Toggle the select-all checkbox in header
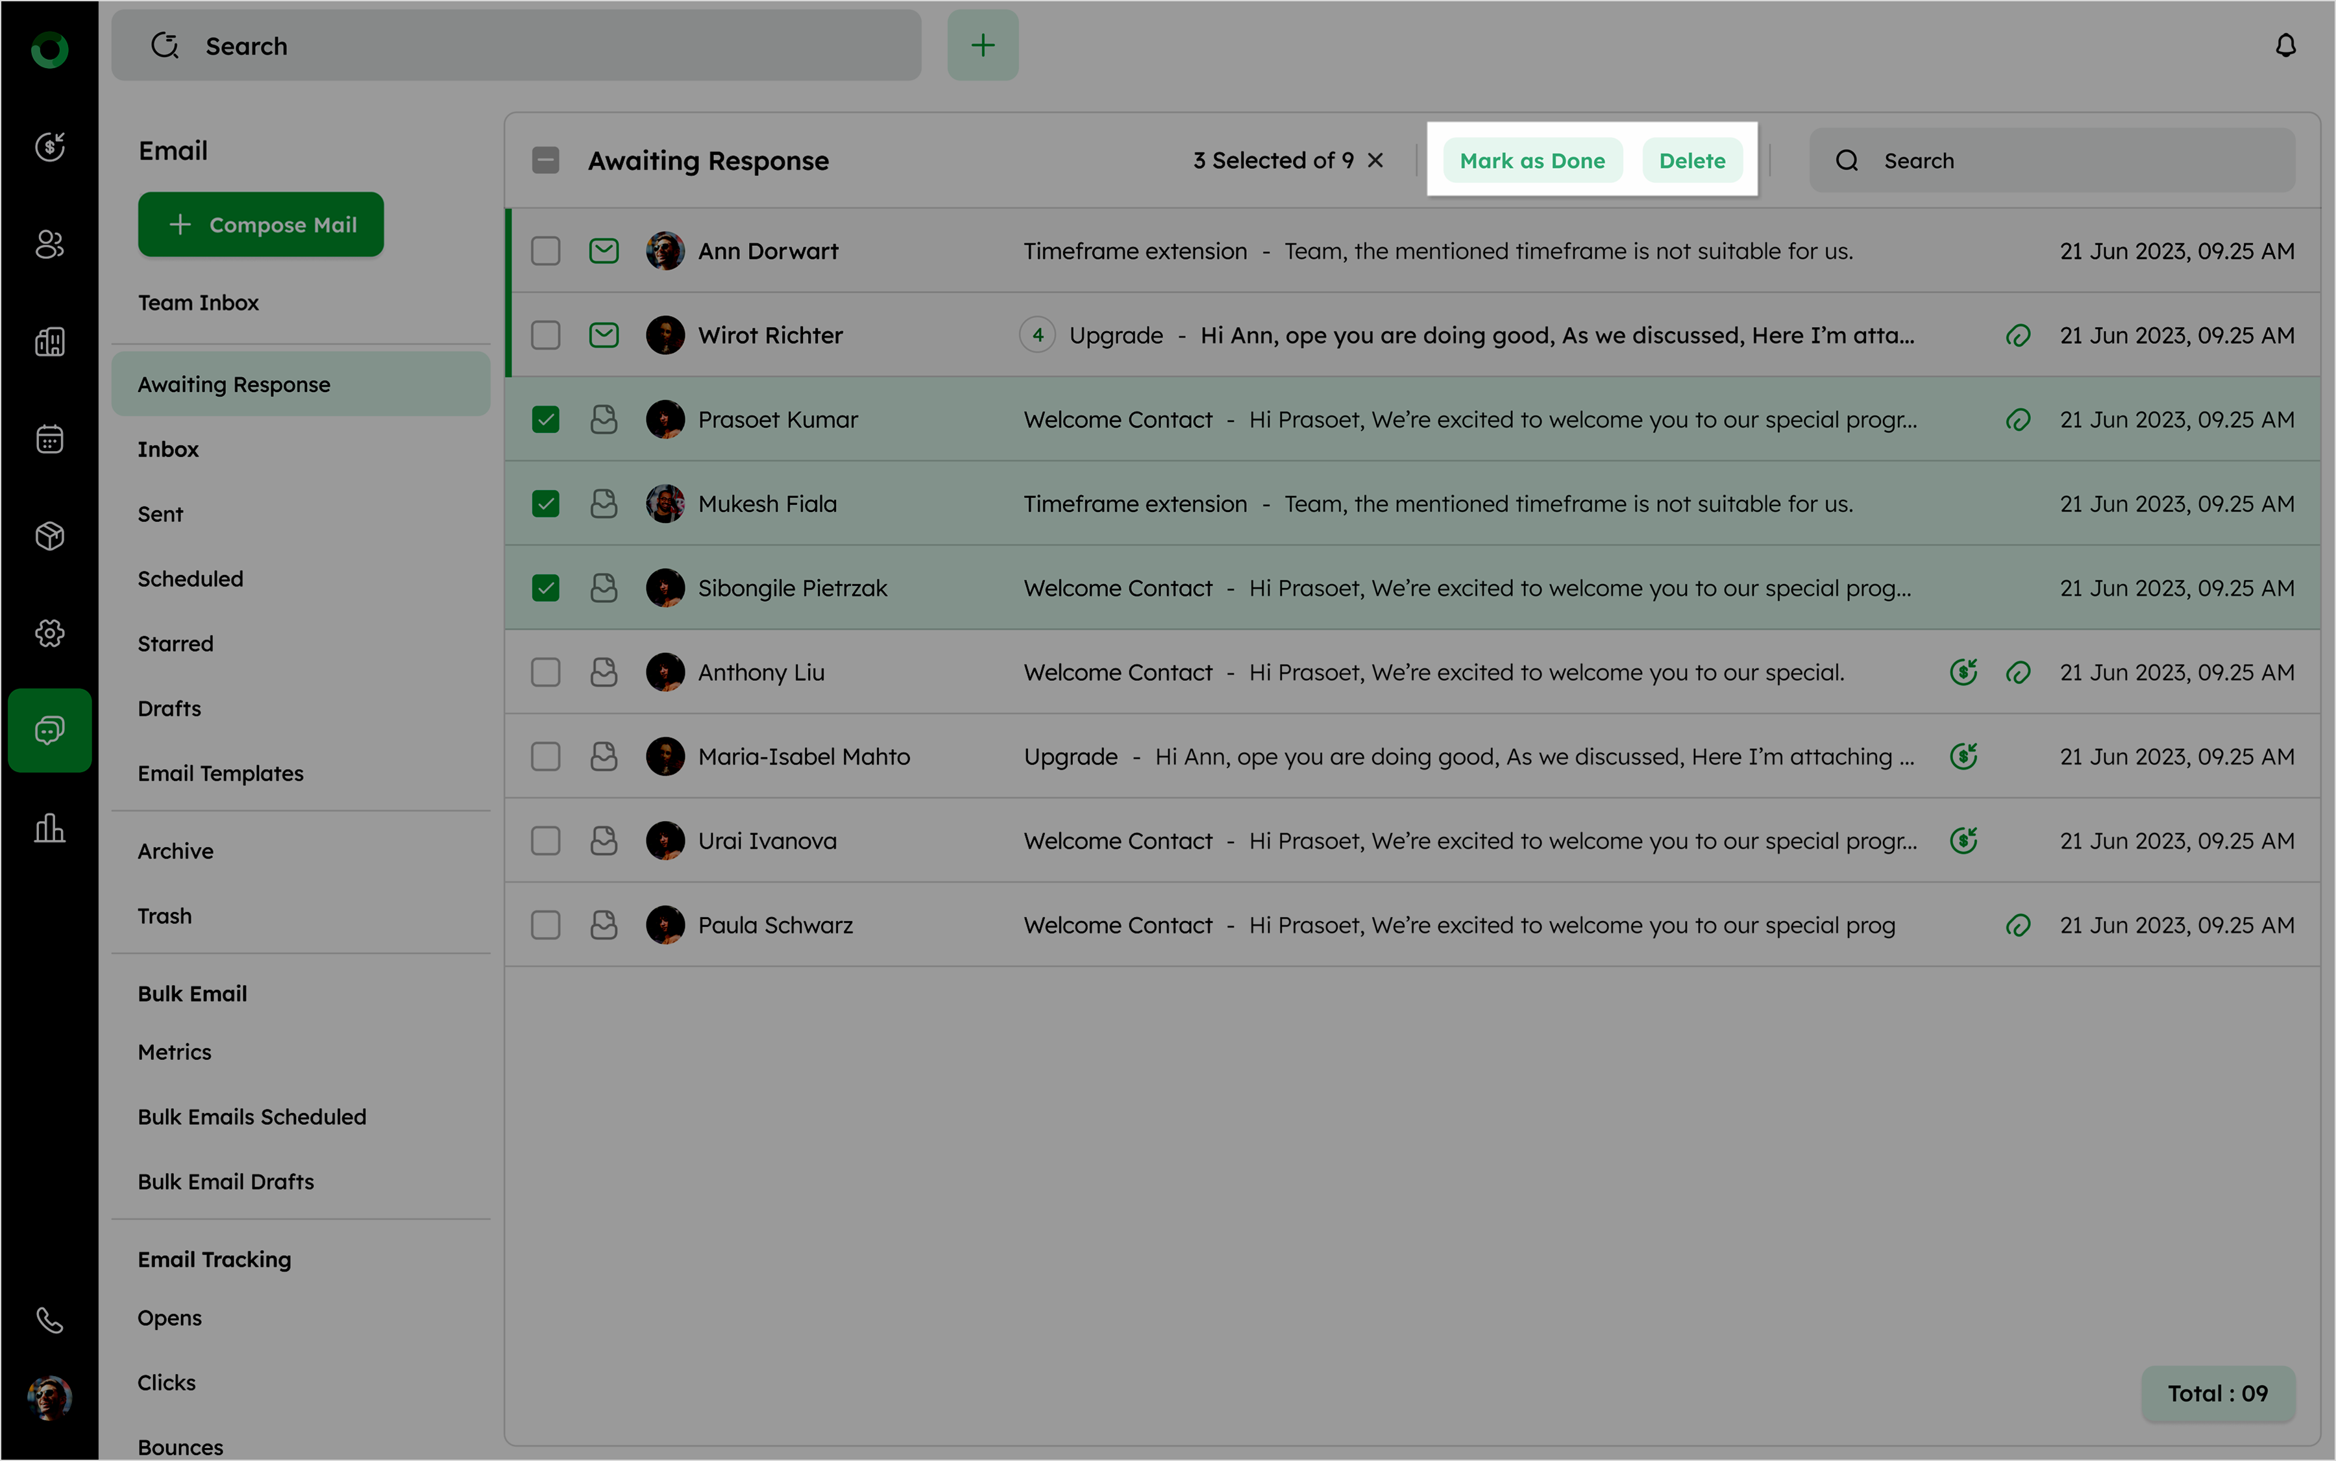Screen dimensions: 2336x1461 pyautogui.click(x=546, y=160)
